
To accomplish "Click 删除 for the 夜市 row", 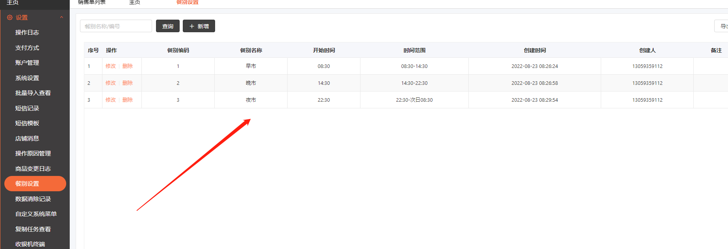I will 128,100.
